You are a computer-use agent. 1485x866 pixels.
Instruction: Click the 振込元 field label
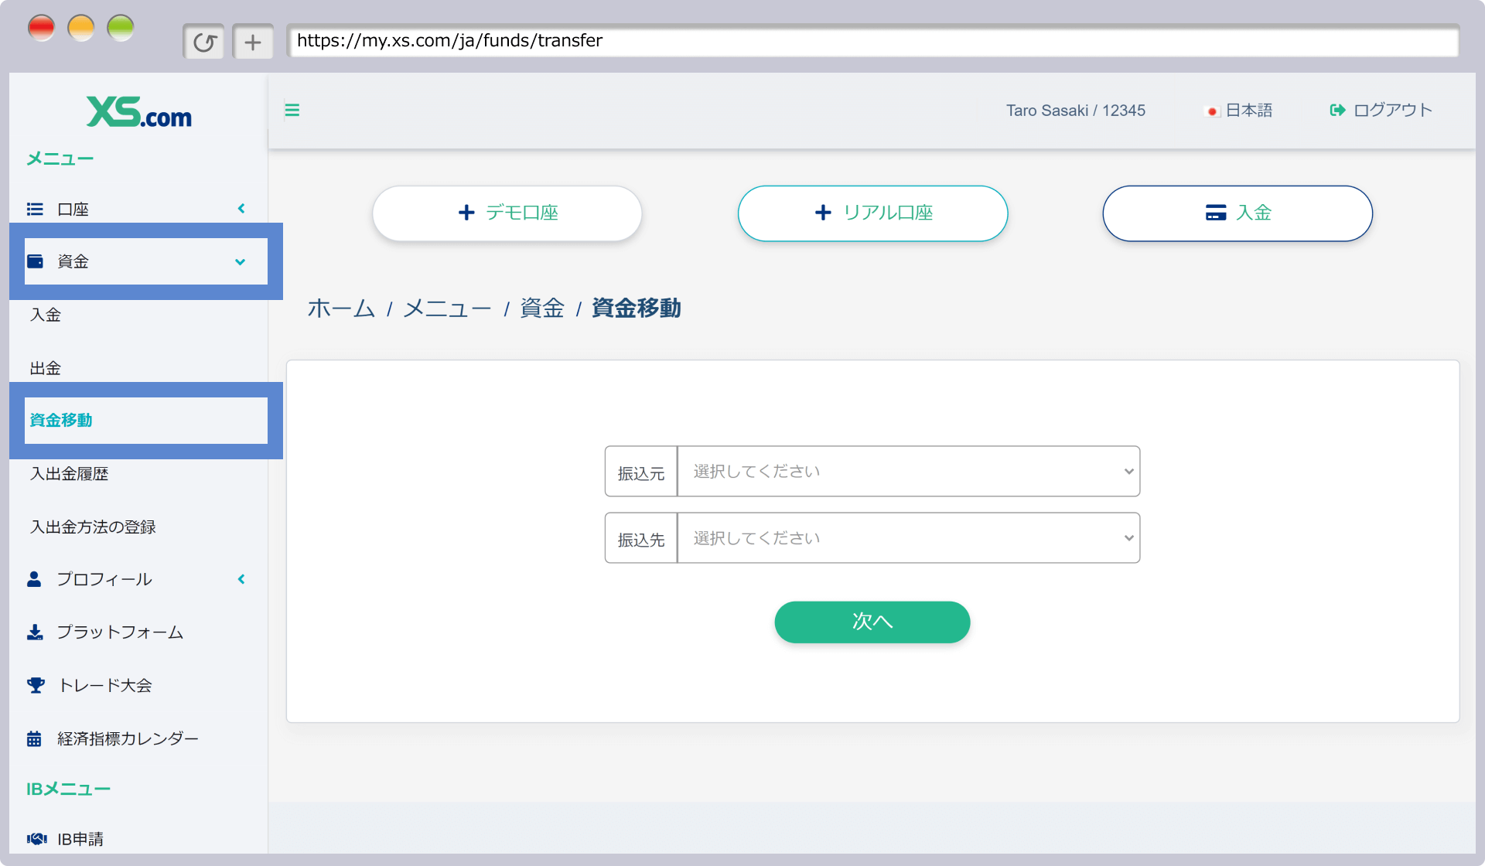point(641,472)
